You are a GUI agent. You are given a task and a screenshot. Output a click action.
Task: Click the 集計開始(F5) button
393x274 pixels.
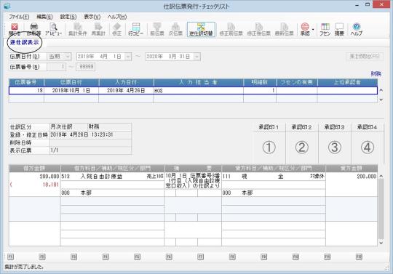[365, 56]
